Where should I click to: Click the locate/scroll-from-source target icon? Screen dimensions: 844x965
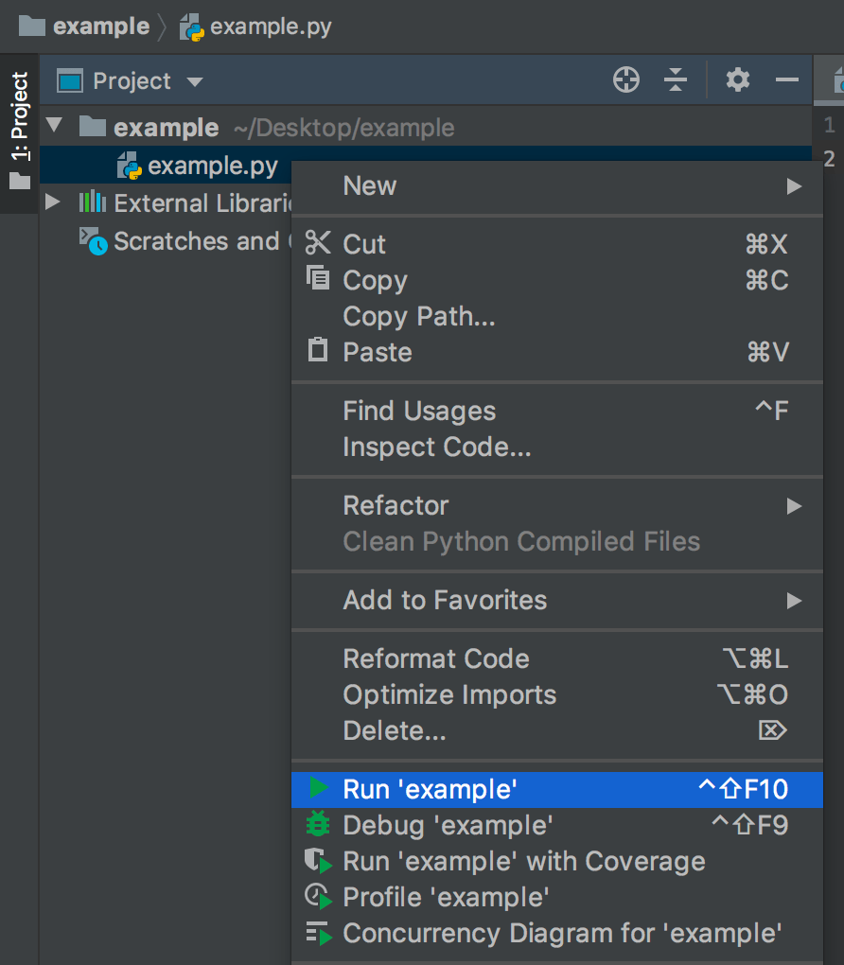[x=626, y=80]
